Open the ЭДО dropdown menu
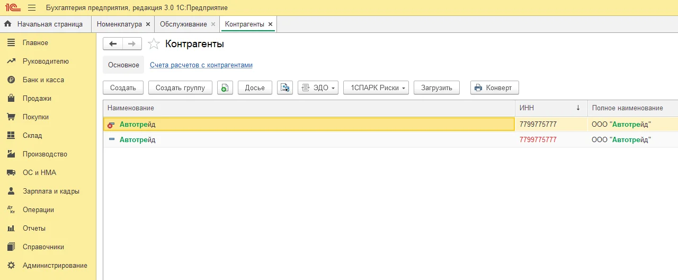Image resolution: width=678 pixels, height=280 pixels. pyautogui.click(x=318, y=87)
